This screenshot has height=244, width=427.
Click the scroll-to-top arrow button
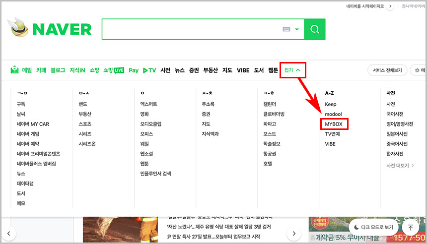[411, 228]
